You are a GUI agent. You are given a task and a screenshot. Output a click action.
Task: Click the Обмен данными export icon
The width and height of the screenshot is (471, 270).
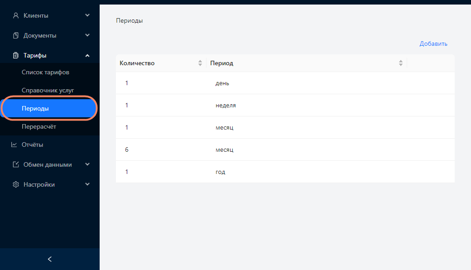[16, 164]
